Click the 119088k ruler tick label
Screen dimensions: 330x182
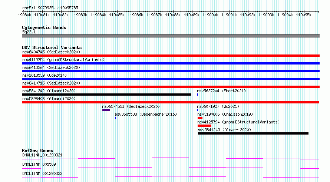173,15
